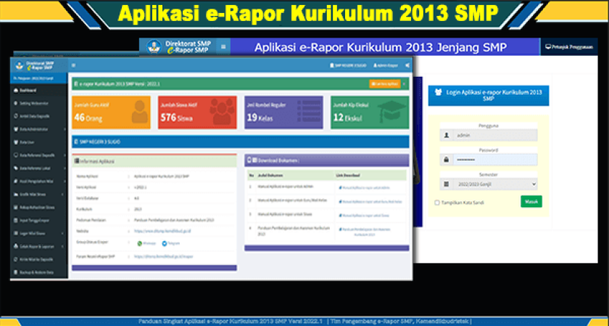Image resolution: width=609 pixels, height=326 pixels.
Task: Click the Telegram group icon
Action: [x=165, y=244]
